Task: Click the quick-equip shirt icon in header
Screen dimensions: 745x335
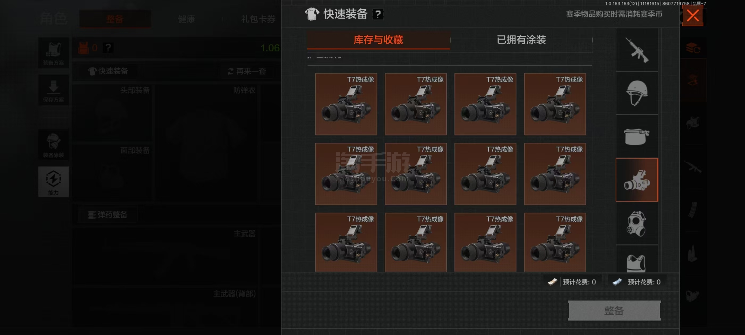Action: pyautogui.click(x=312, y=14)
